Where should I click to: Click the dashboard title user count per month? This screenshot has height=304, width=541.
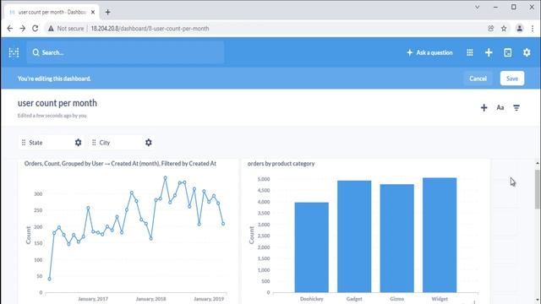(x=57, y=103)
